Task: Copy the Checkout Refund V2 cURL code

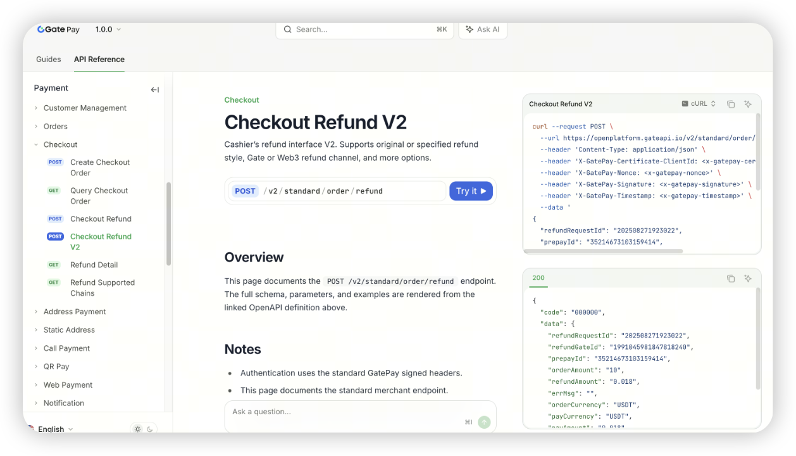Action: coord(731,104)
